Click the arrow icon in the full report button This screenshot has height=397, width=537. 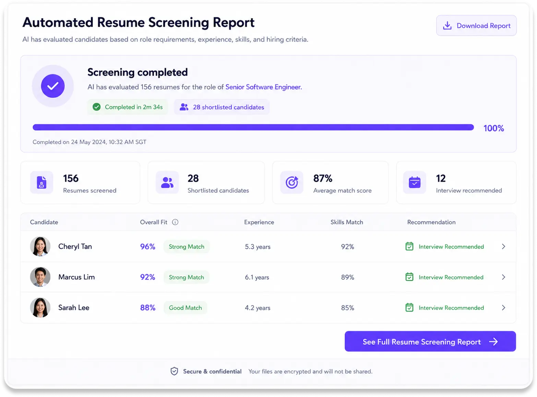tap(493, 341)
